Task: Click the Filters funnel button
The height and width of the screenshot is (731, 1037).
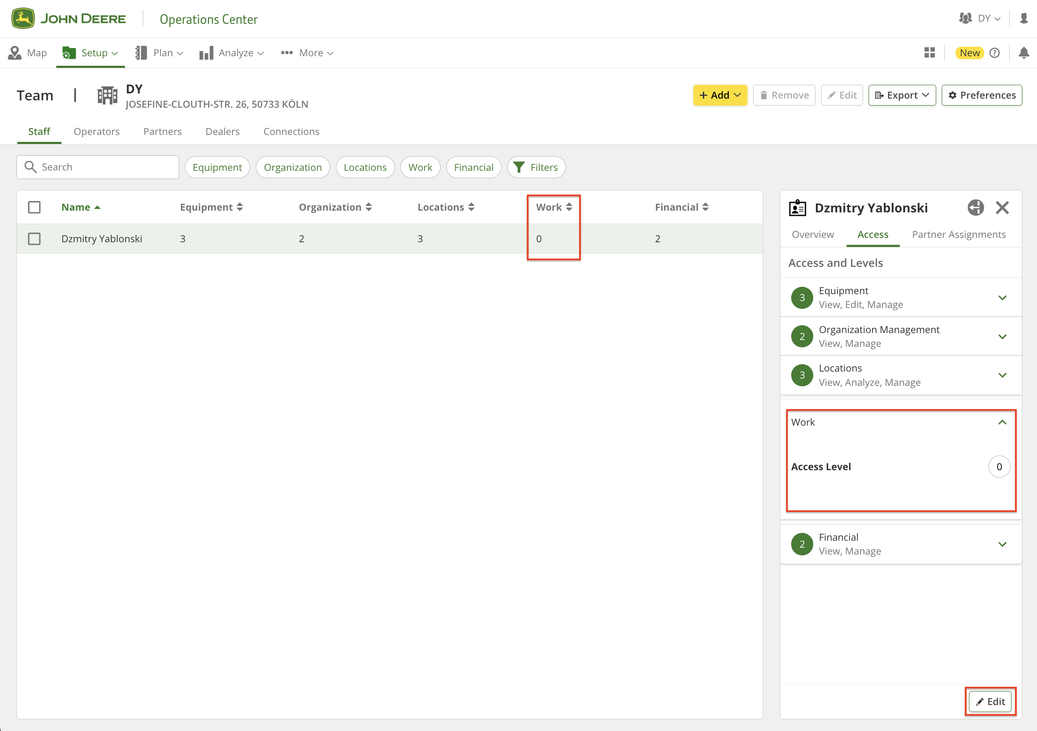Action: pyautogui.click(x=536, y=167)
